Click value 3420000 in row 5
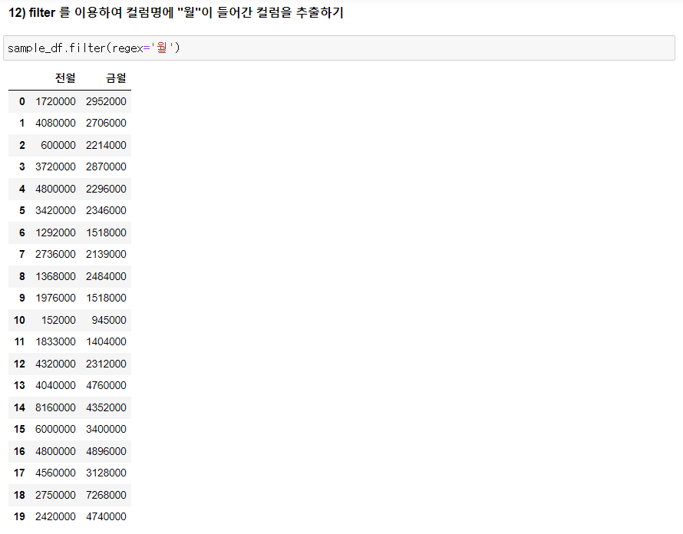This screenshot has width=683, height=534. (x=55, y=211)
